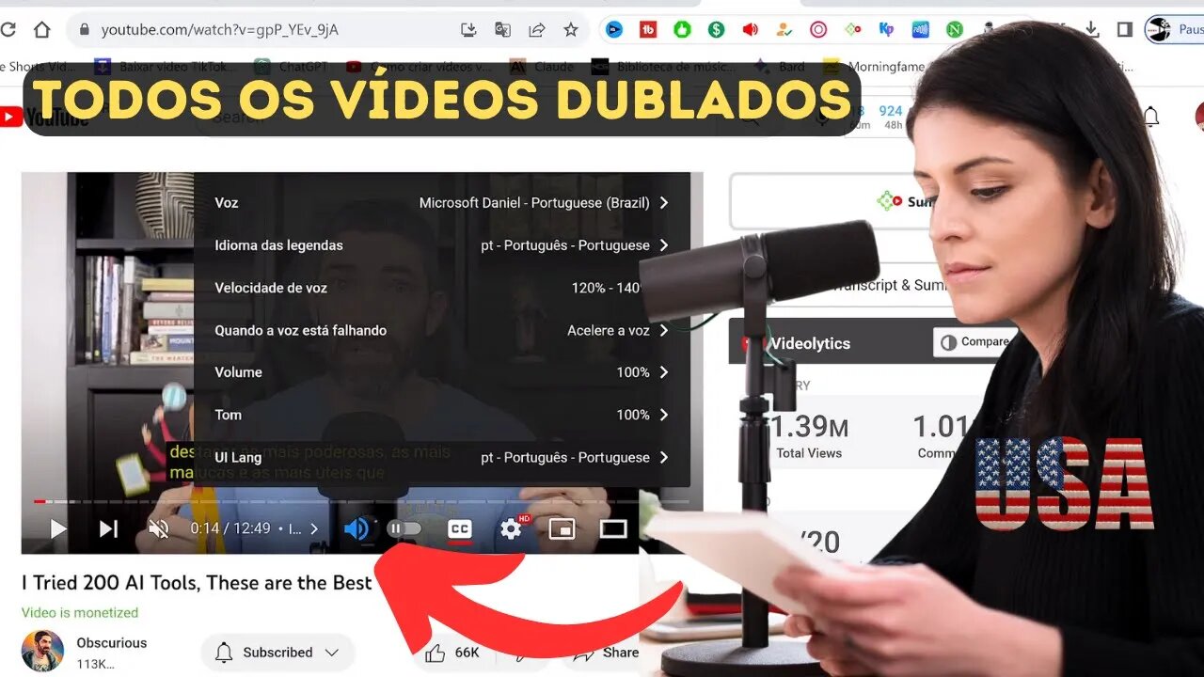Open the Obscurious channel name link

click(112, 643)
